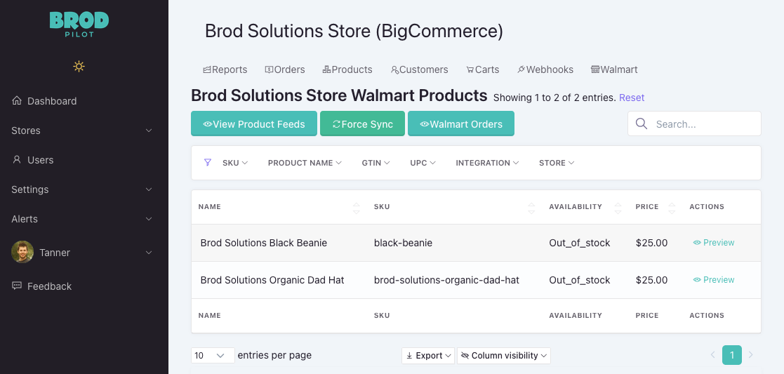Click the search magnifier icon
This screenshot has width=784, height=374.
pos(641,124)
